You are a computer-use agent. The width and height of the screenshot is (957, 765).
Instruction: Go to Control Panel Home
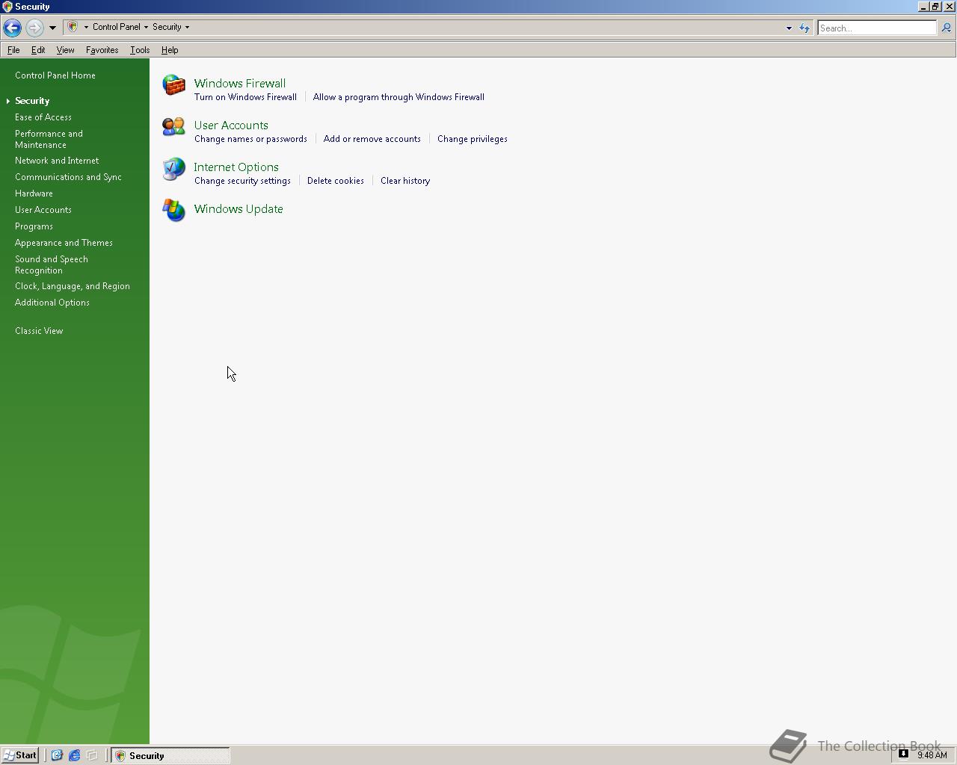pos(55,75)
